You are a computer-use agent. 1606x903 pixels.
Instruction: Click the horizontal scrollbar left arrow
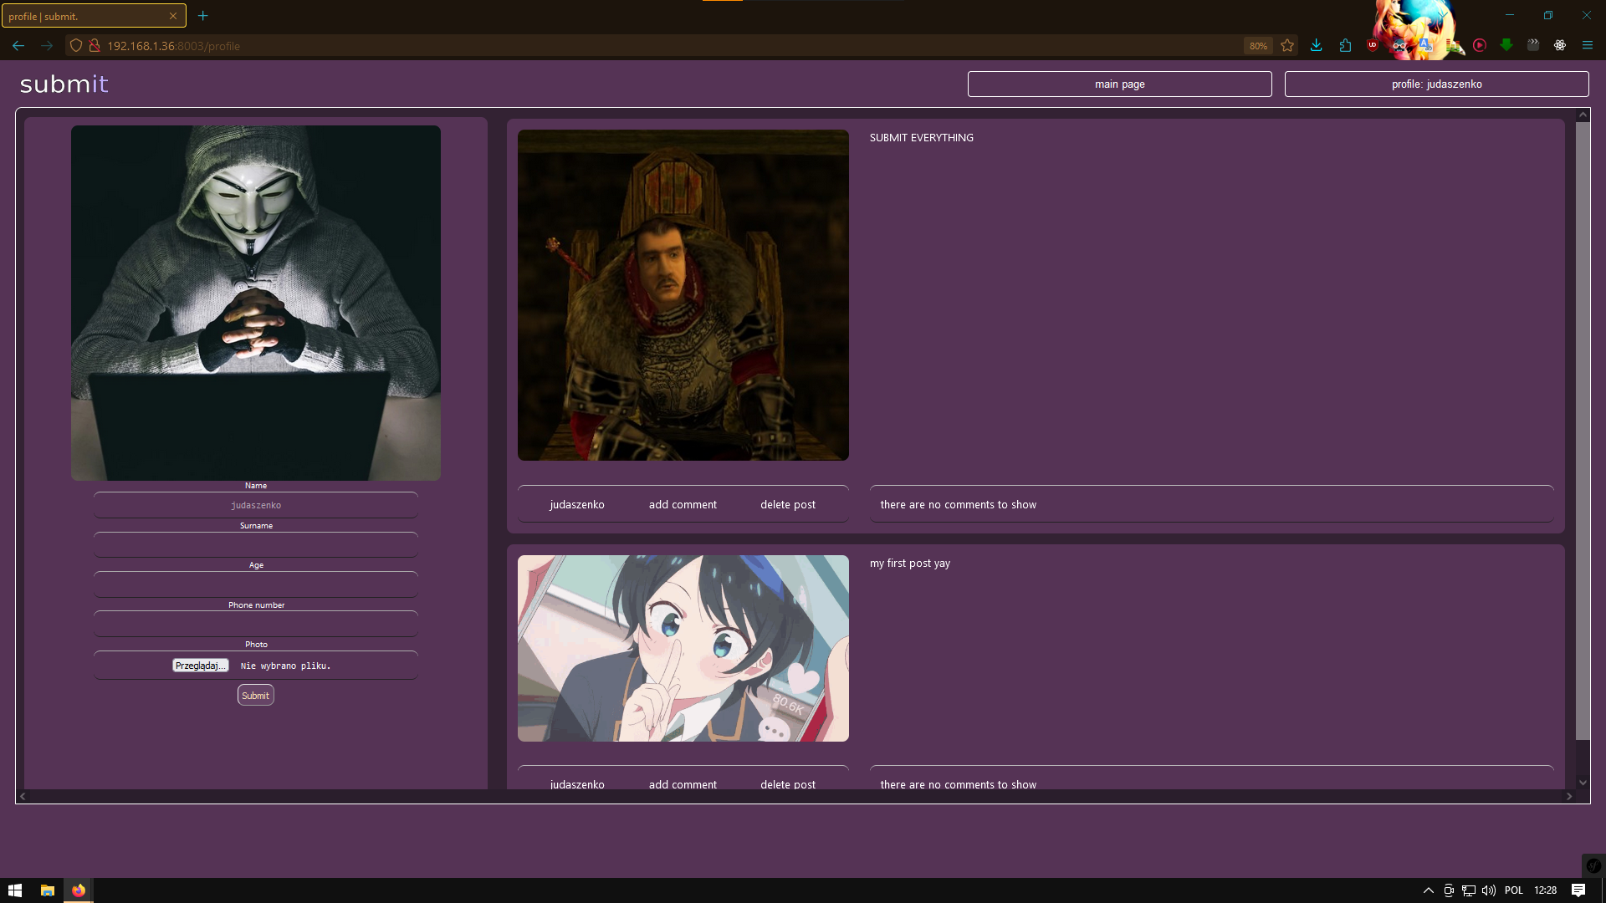coord(23,796)
